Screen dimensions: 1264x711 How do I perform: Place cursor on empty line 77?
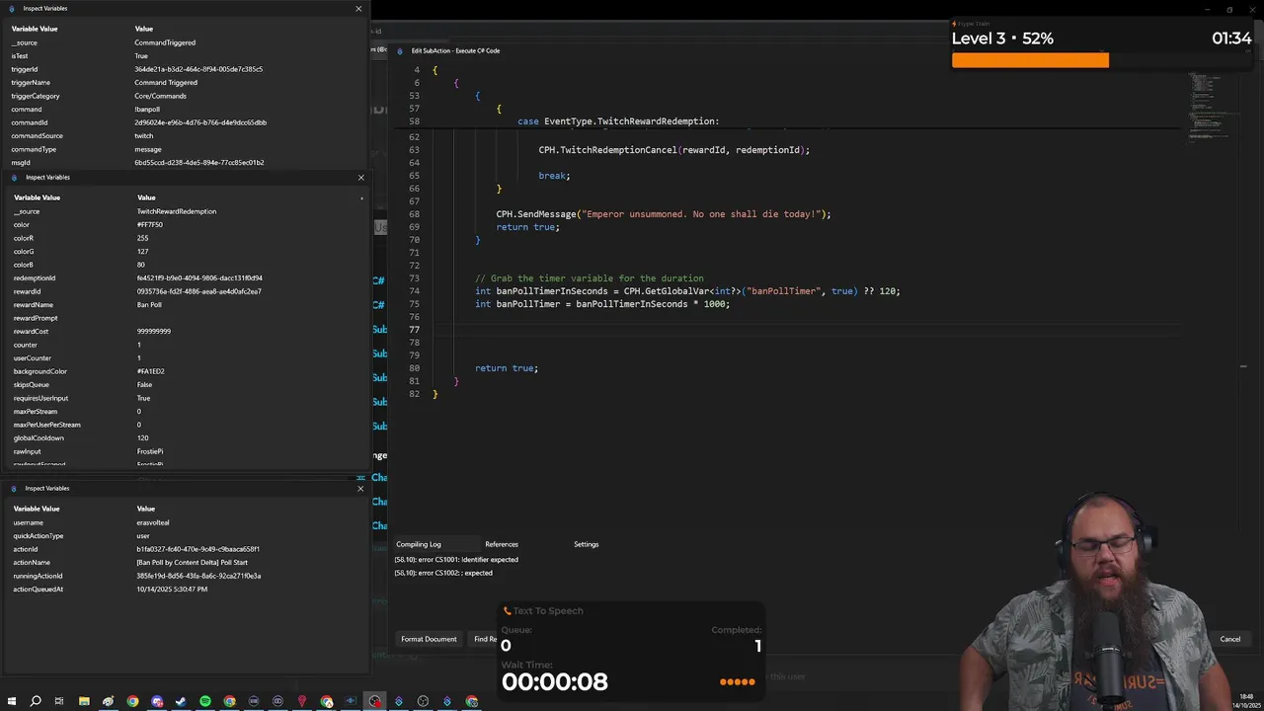pos(810,330)
